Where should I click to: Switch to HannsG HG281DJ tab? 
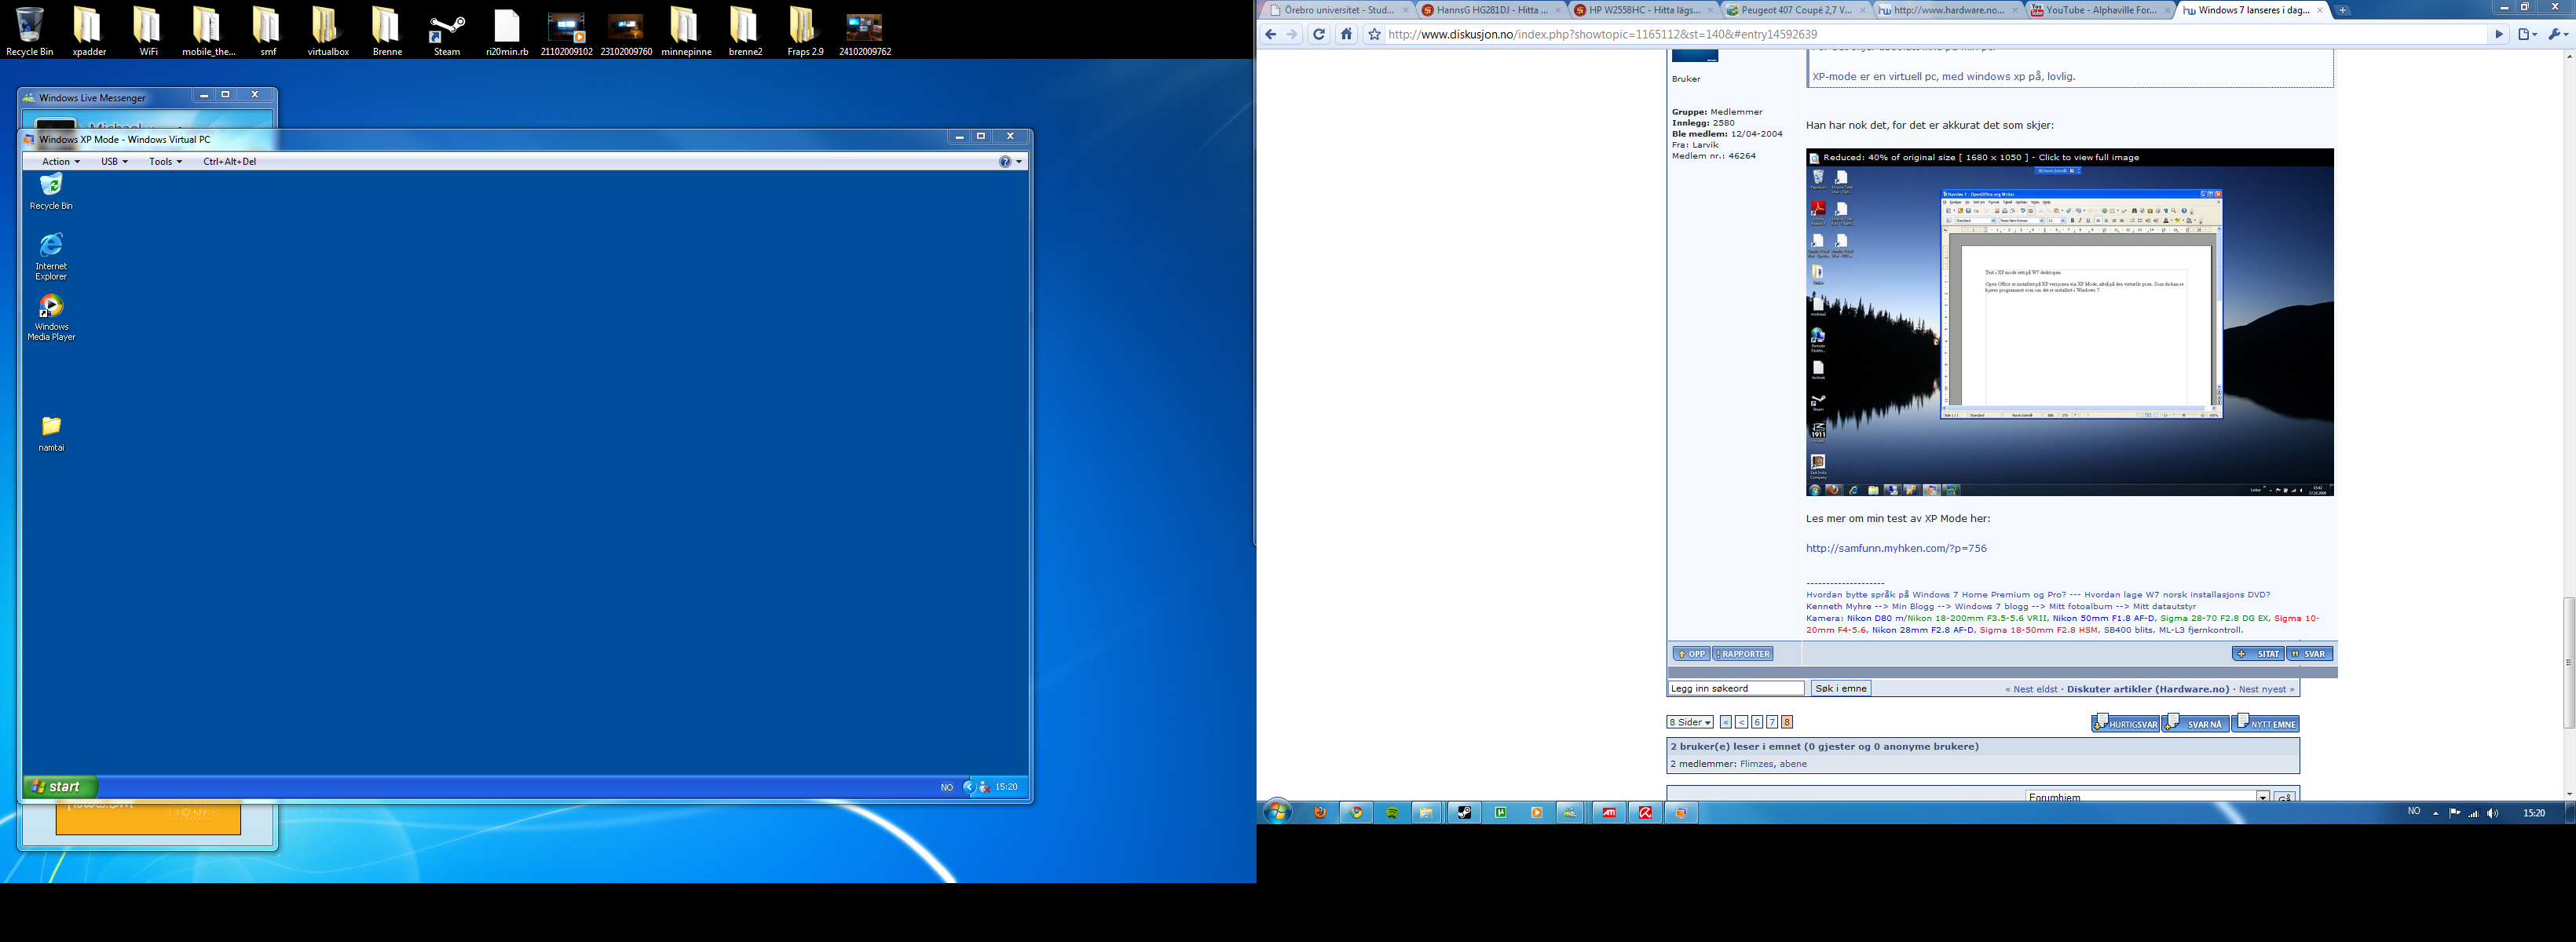click(x=1490, y=10)
